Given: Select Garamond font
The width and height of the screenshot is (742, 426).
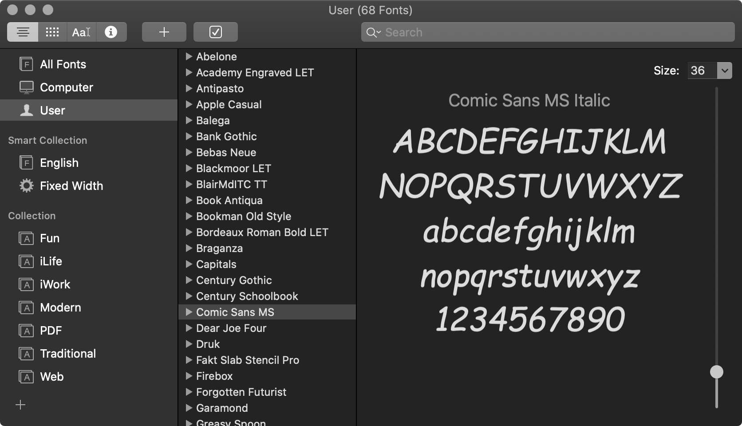Looking at the screenshot, I should coord(267,408).
